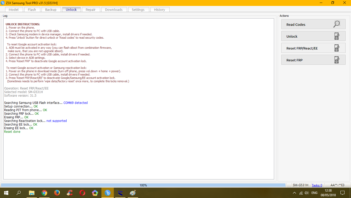Click Z3X Samsung Tool taskbar icon
Viewport: 351px width, 198px height.
pos(108,193)
